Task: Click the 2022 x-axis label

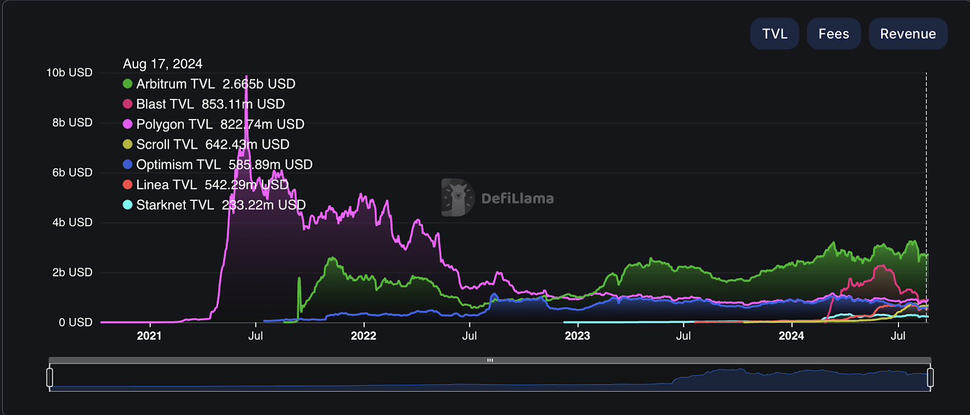Action: [363, 336]
